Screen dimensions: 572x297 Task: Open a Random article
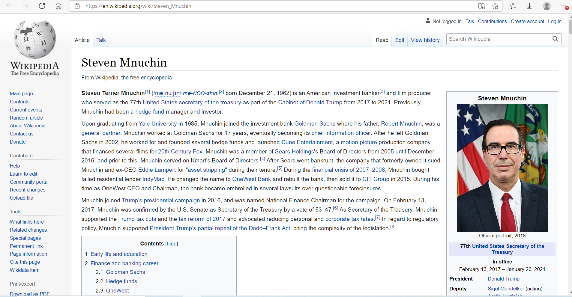26,118
